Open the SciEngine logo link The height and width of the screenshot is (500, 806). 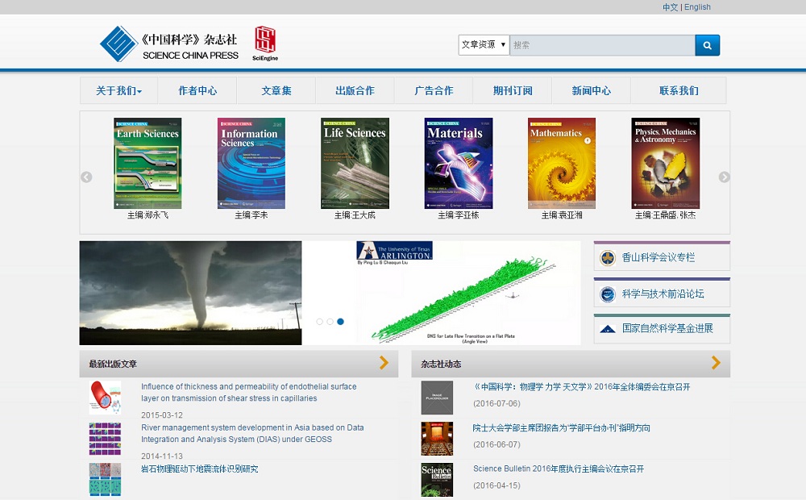coord(265,44)
